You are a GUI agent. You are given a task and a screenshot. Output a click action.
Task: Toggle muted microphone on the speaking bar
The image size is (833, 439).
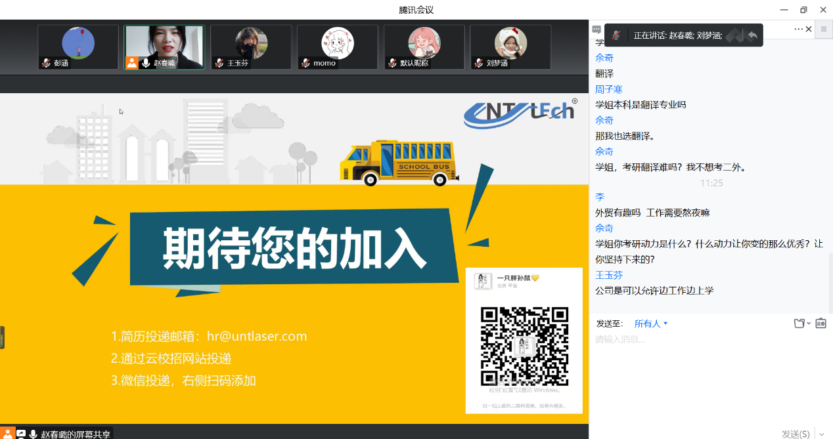click(x=616, y=35)
